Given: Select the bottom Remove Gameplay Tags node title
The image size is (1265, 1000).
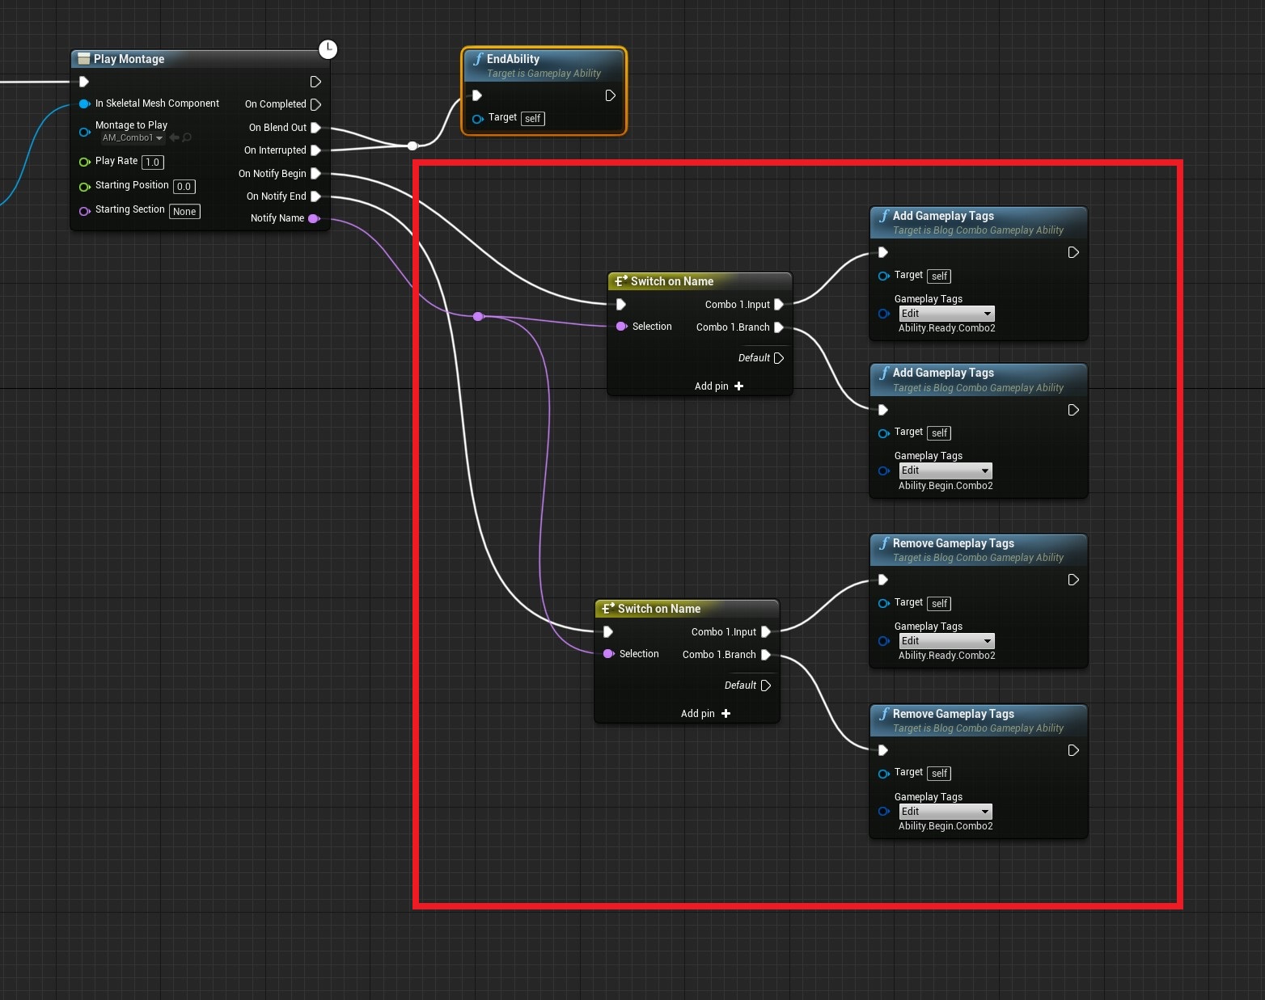Looking at the screenshot, I should (953, 714).
